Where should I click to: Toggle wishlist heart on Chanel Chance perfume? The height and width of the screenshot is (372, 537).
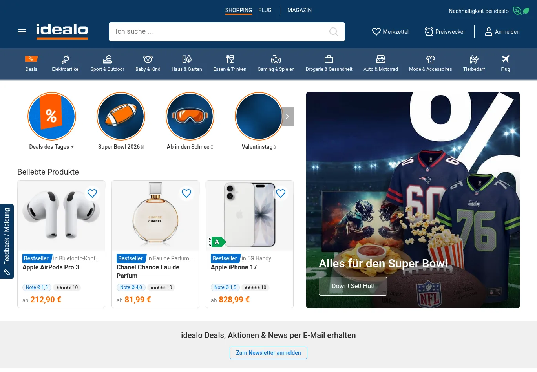click(186, 193)
